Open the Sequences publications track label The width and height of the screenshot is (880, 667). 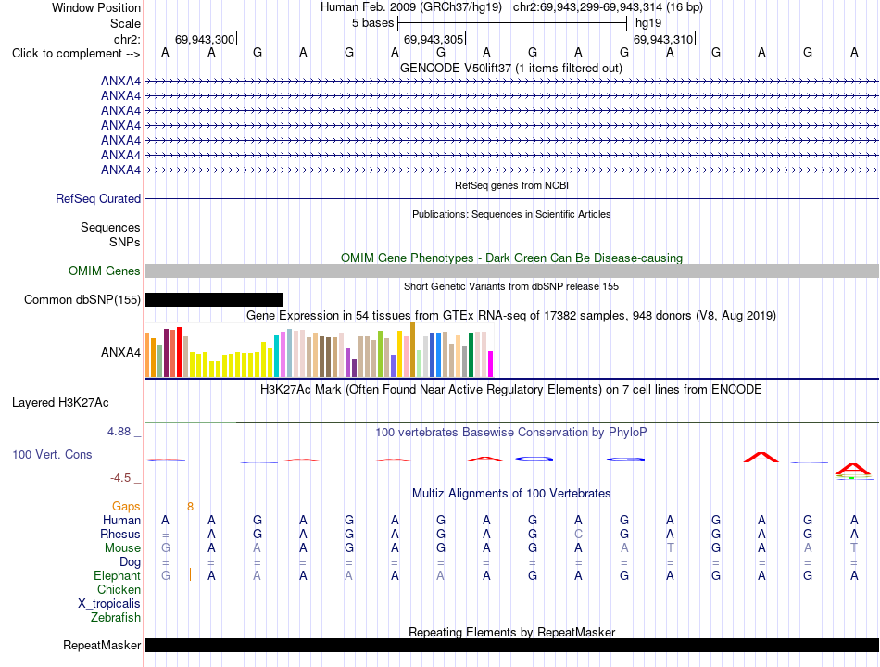tap(110, 227)
